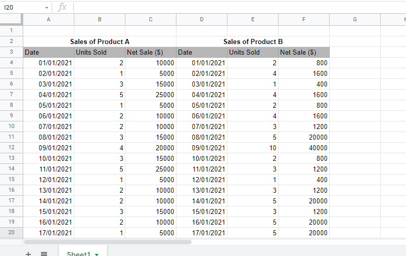Click the 'Sales of Product A' title cell
The image size is (406, 256).
point(100,41)
